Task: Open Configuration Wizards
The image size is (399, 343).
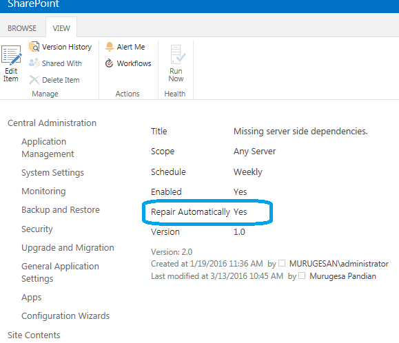Action: (65, 315)
